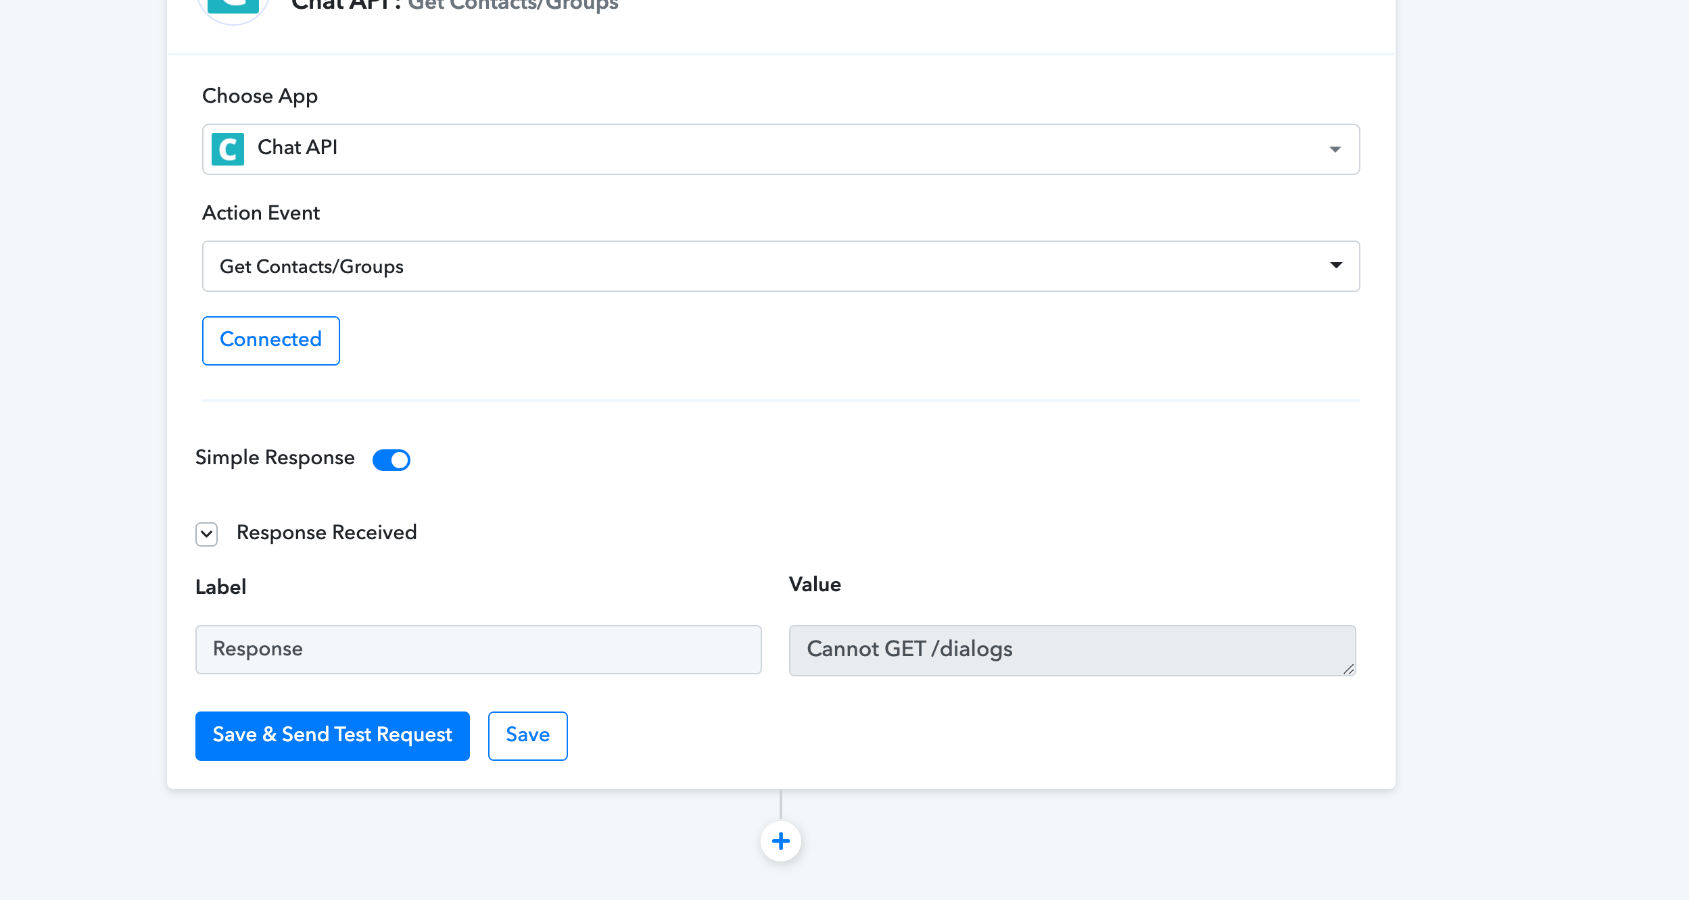This screenshot has width=1689, height=900.
Task: Add a new step with plus button
Action: pos(781,841)
